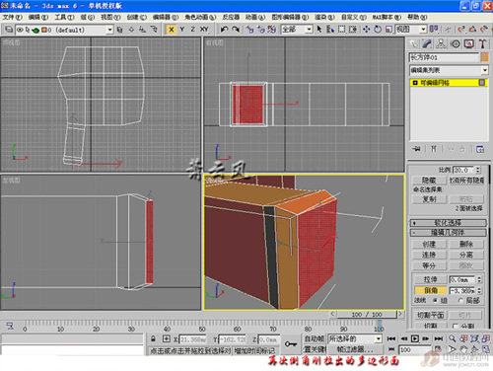The width and height of the screenshot is (493, 371).
Task: Click the Go to Start playback button
Action: point(391,338)
